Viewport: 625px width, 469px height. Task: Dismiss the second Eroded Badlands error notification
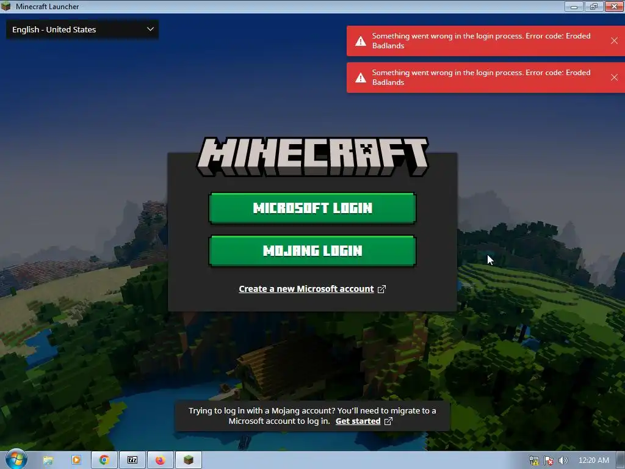614,78
